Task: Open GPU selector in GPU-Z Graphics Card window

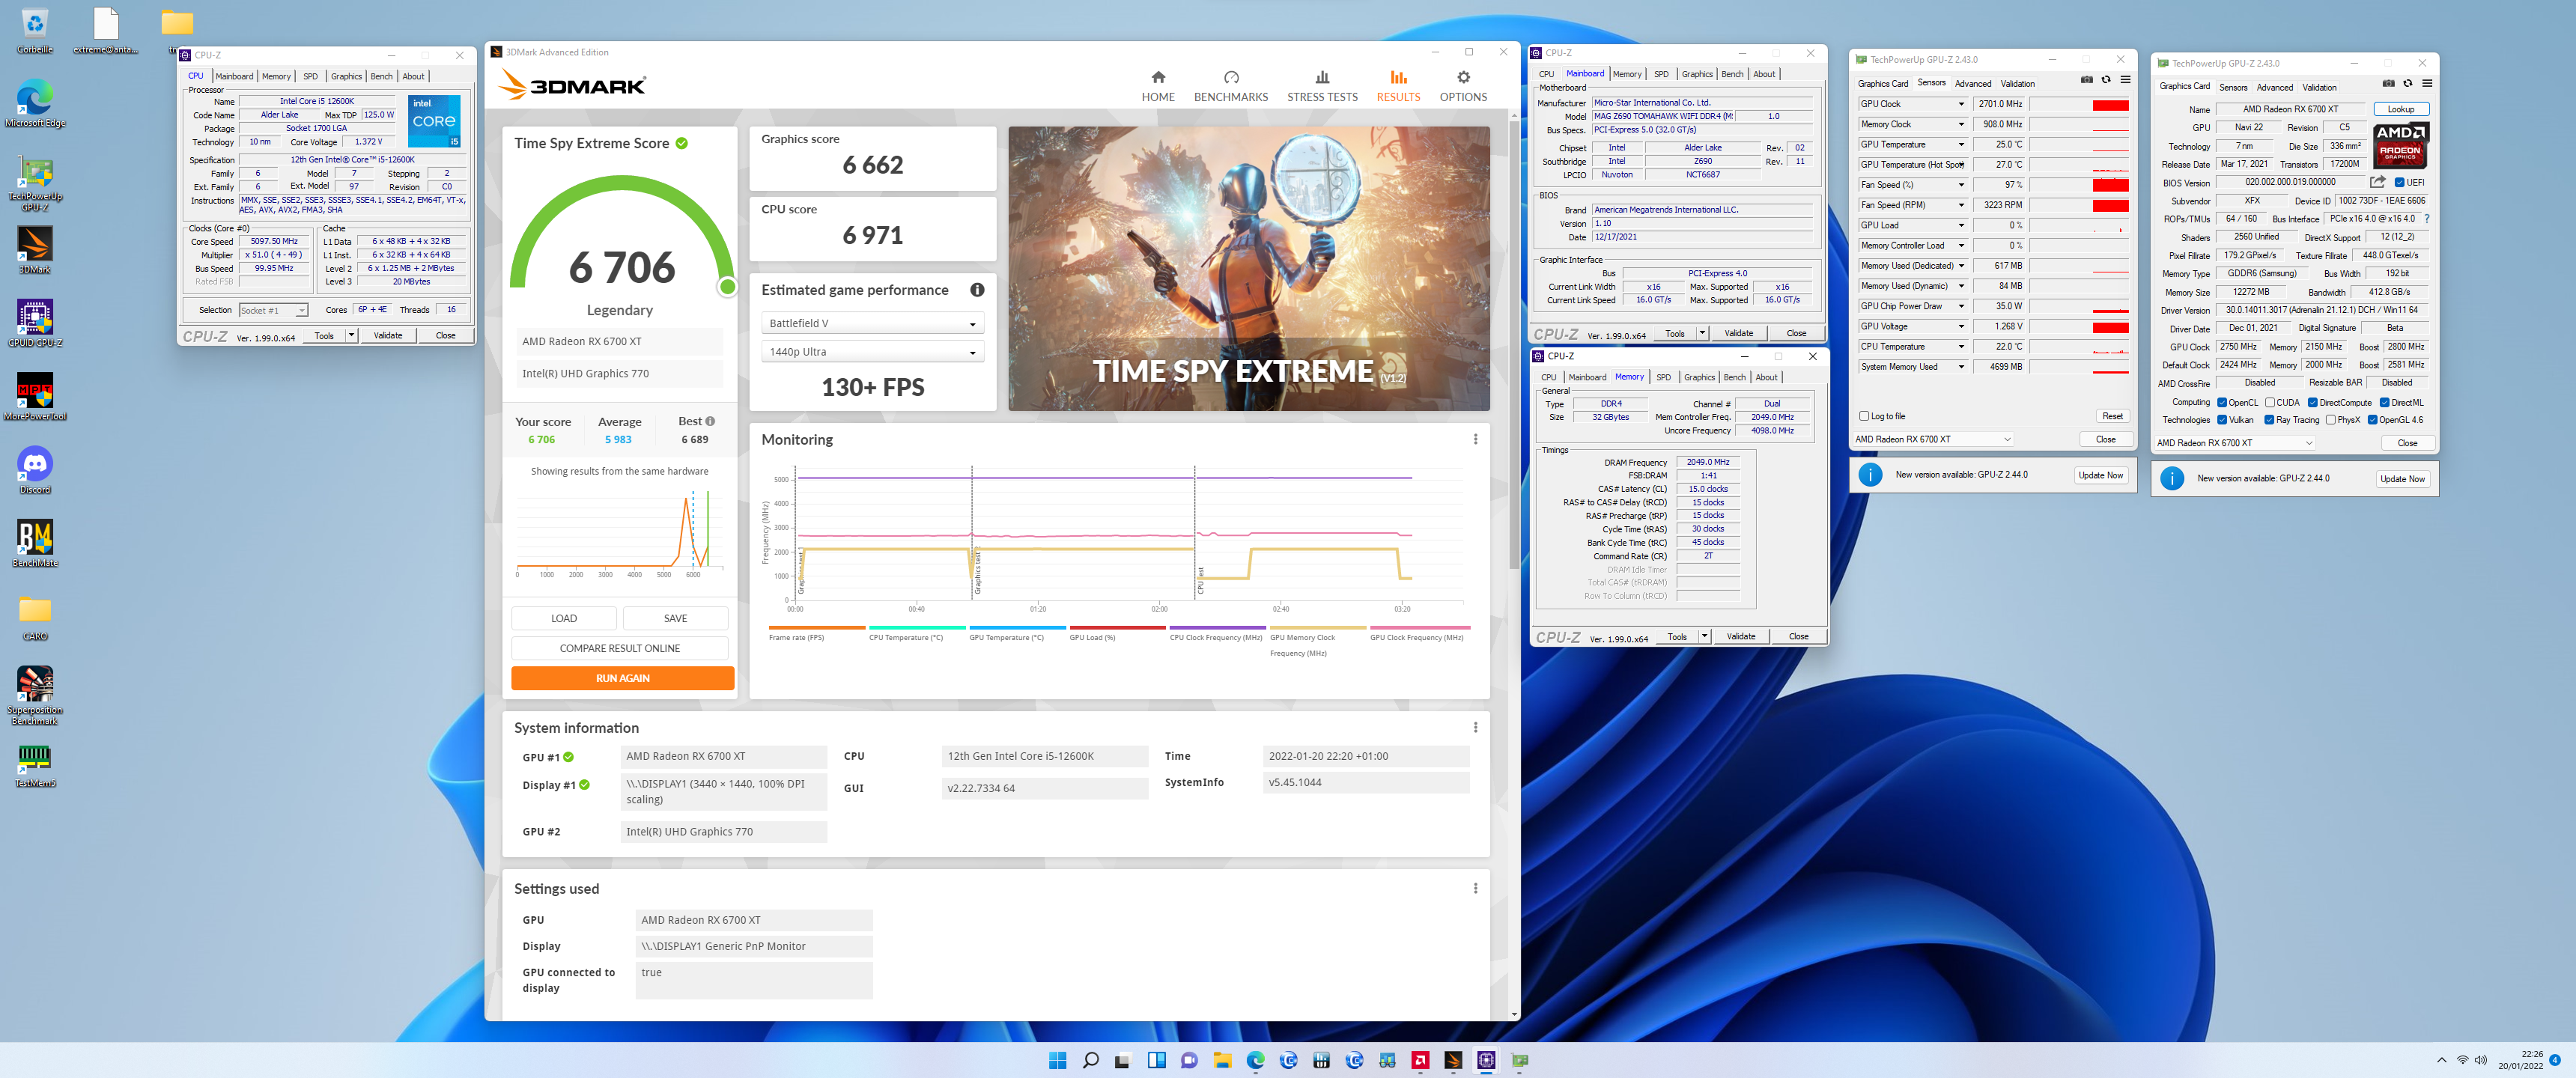Action: coord(2235,443)
